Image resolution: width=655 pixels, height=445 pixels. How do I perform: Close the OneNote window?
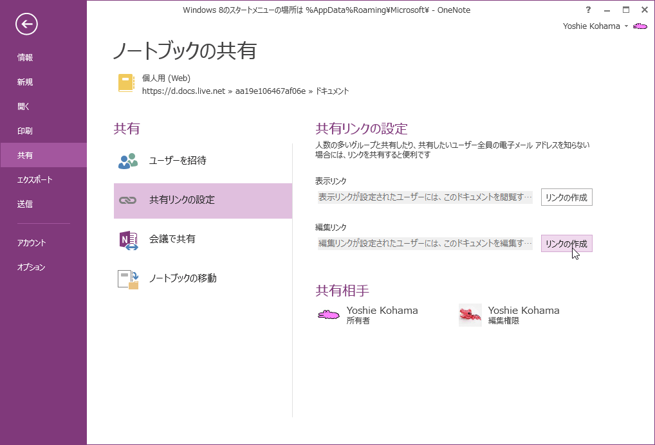coord(645,10)
